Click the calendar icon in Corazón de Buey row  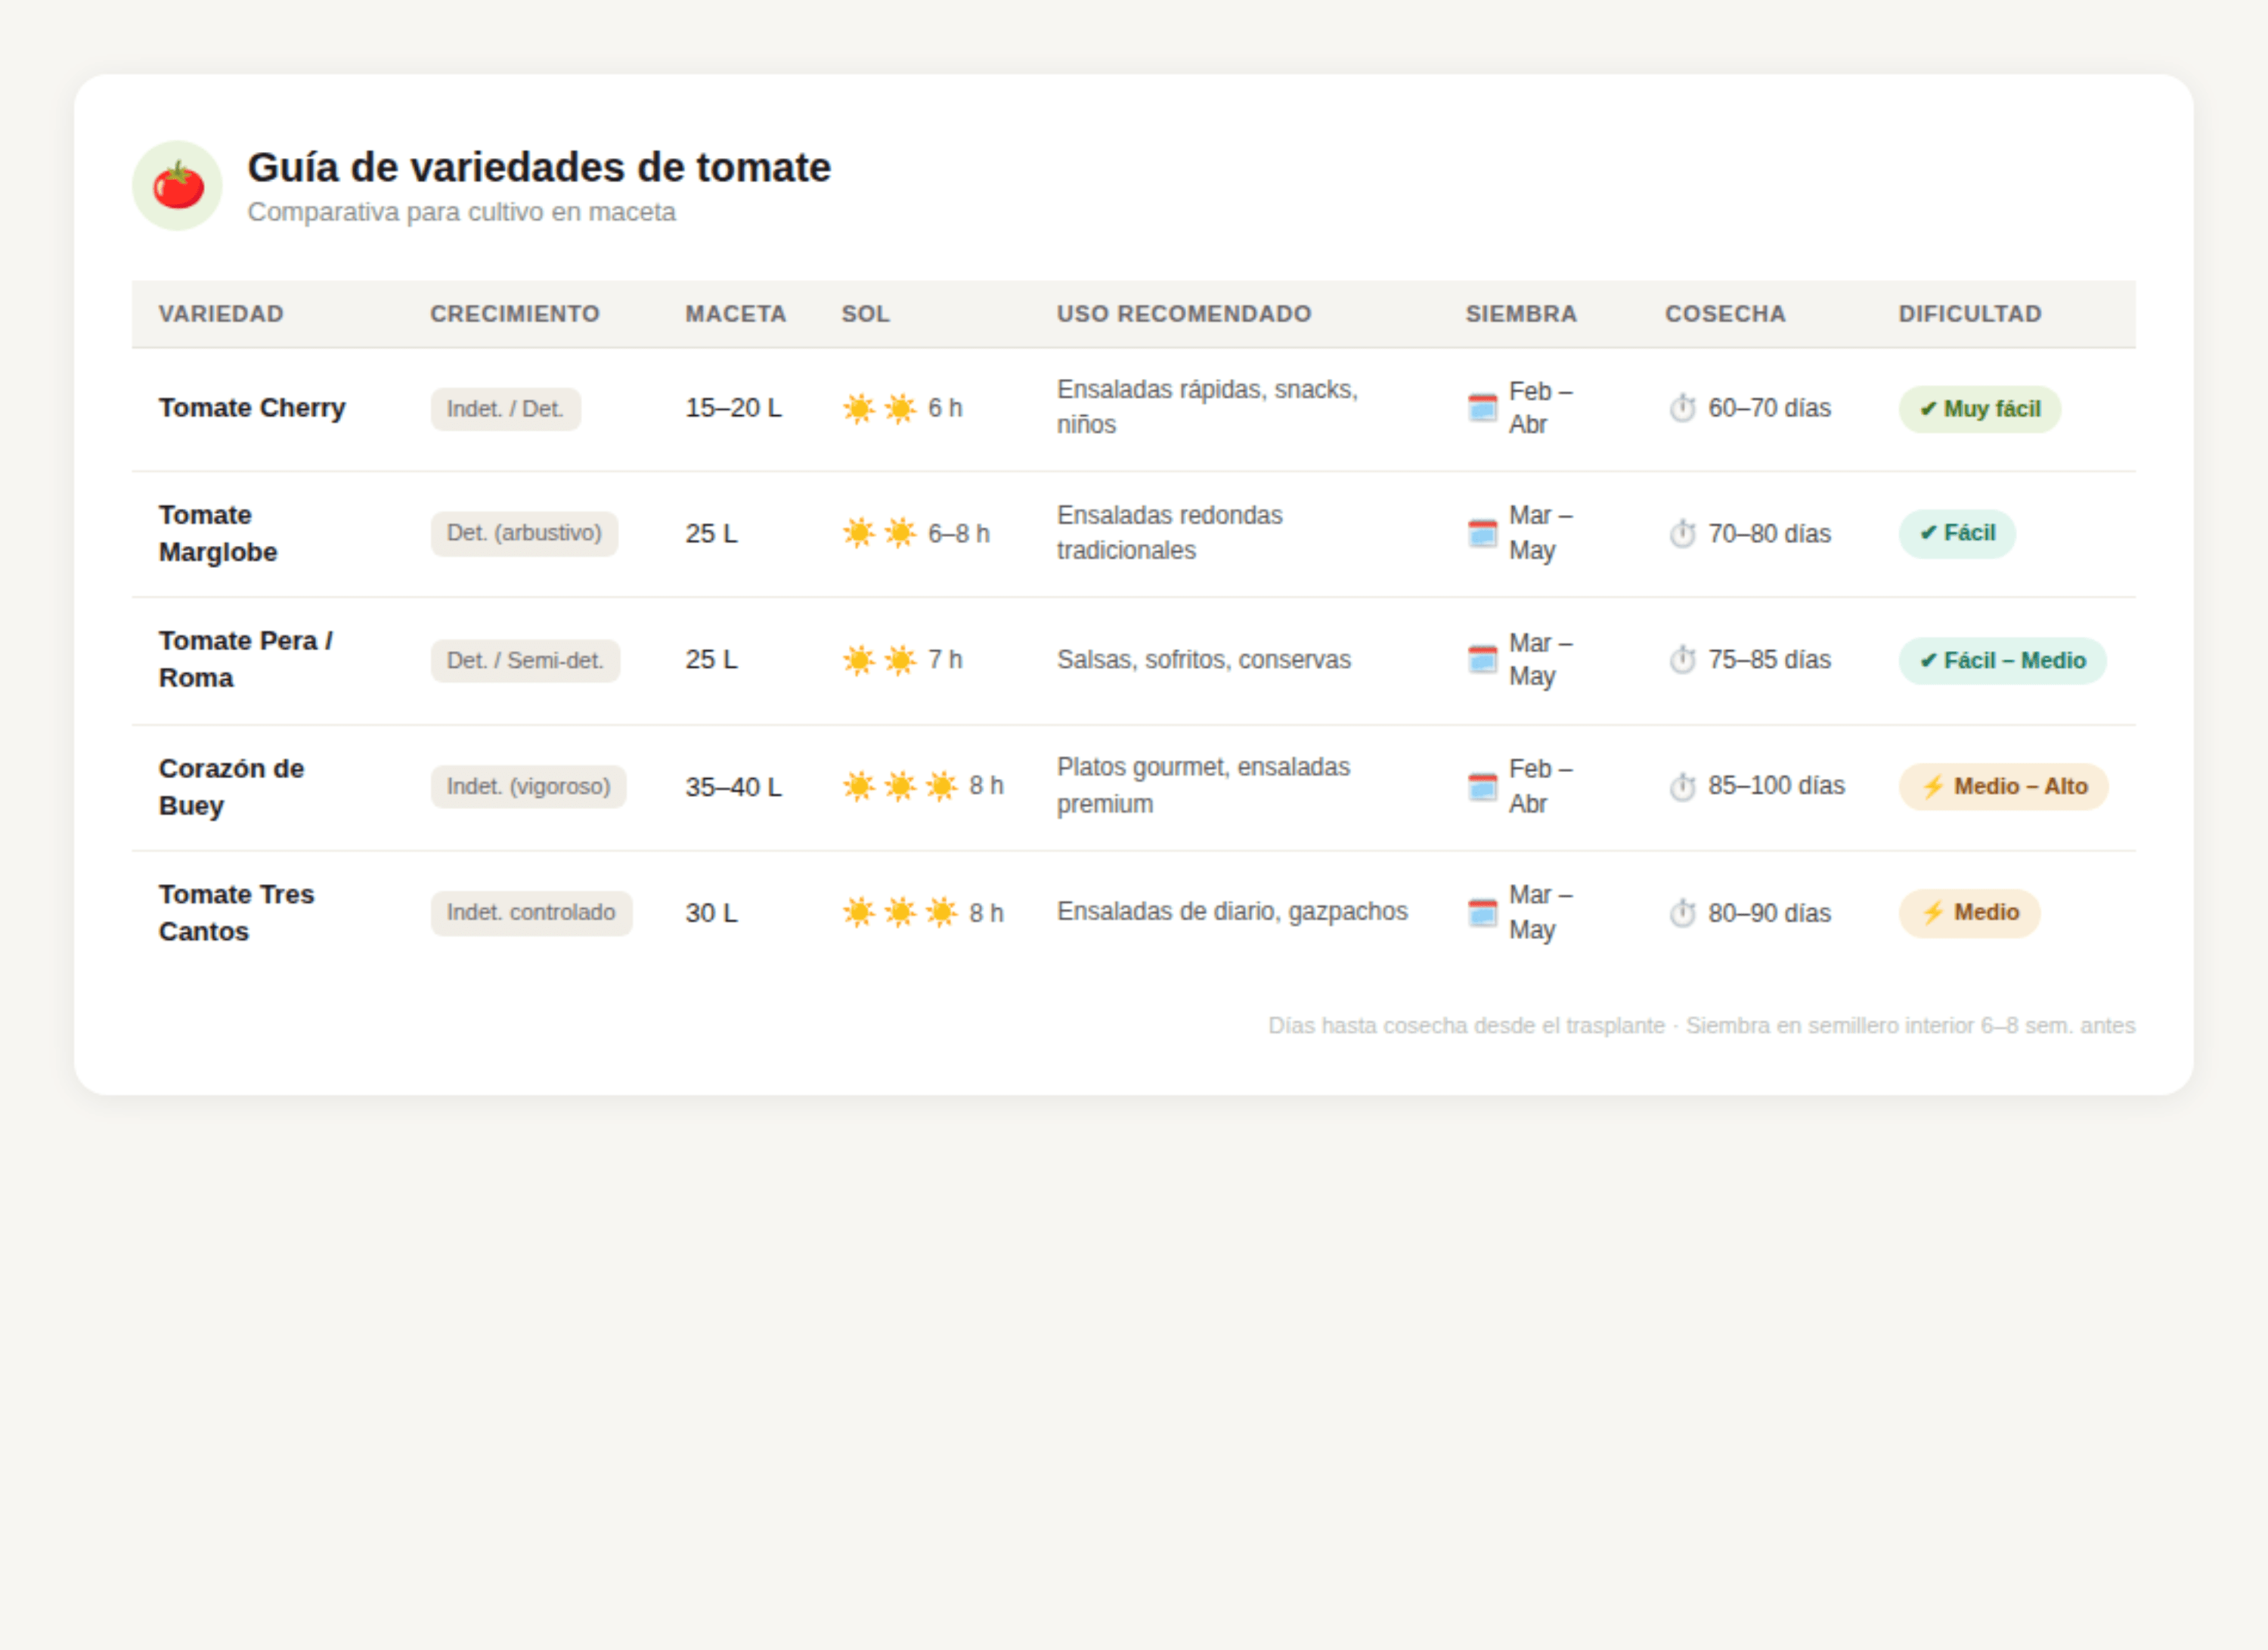(x=1482, y=787)
